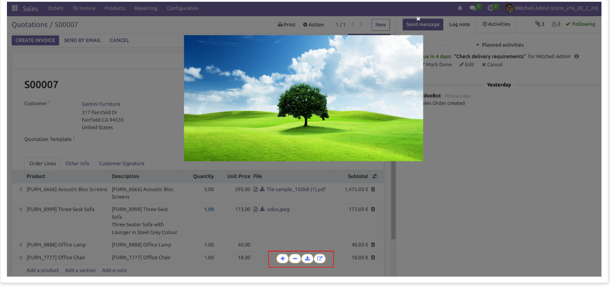Open the To Invoice menu
This screenshot has width=611, height=287.
pos(84,8)
